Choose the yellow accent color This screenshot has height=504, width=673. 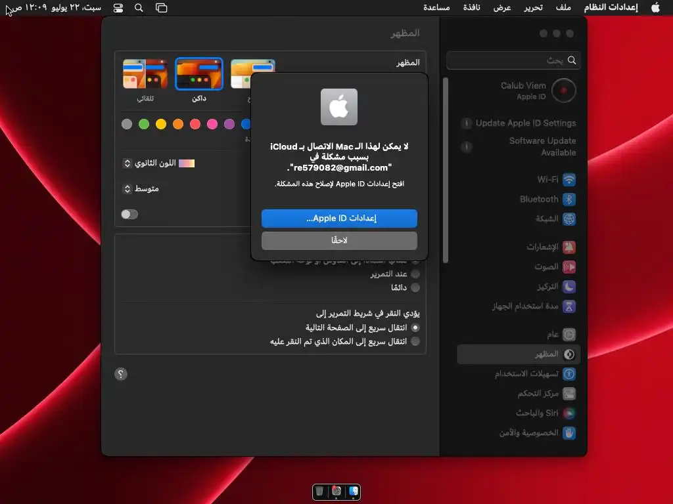pos(161,124)
